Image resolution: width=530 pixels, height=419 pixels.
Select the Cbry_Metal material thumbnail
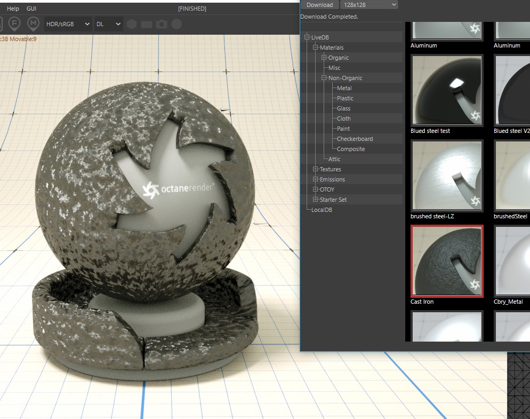click(512, 261)
